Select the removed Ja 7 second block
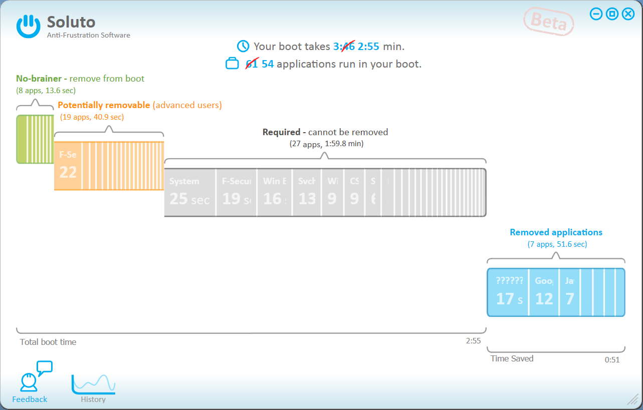643x410 pixels. coord(570,292)
